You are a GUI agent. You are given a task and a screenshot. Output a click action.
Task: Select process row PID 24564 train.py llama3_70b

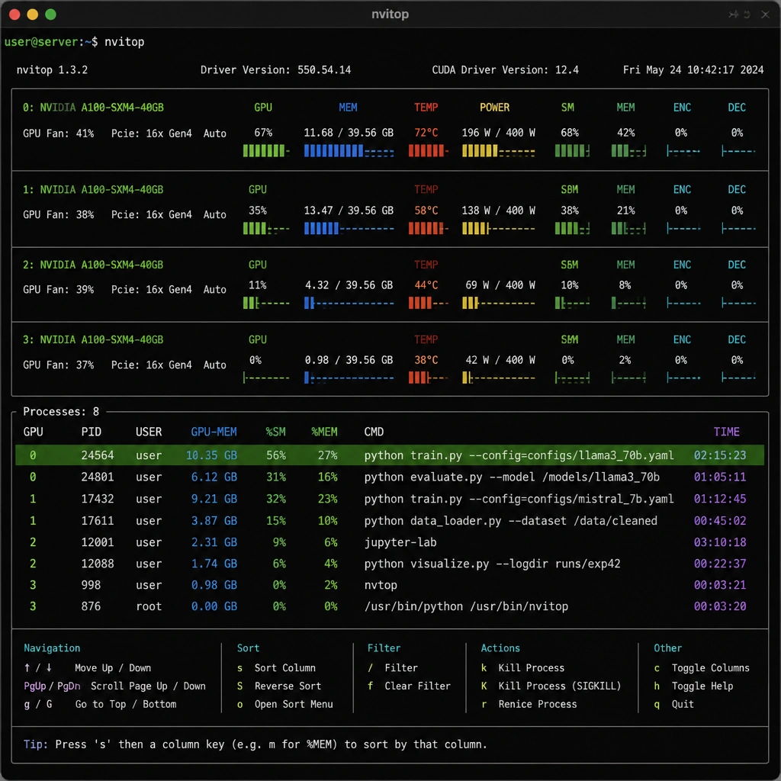tap(390, 455)
